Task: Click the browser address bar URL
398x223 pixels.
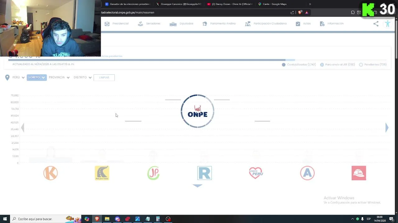Action: tap(127, 12)
